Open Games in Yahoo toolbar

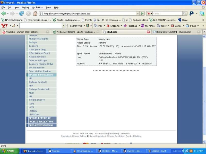(x=176, y=26)
